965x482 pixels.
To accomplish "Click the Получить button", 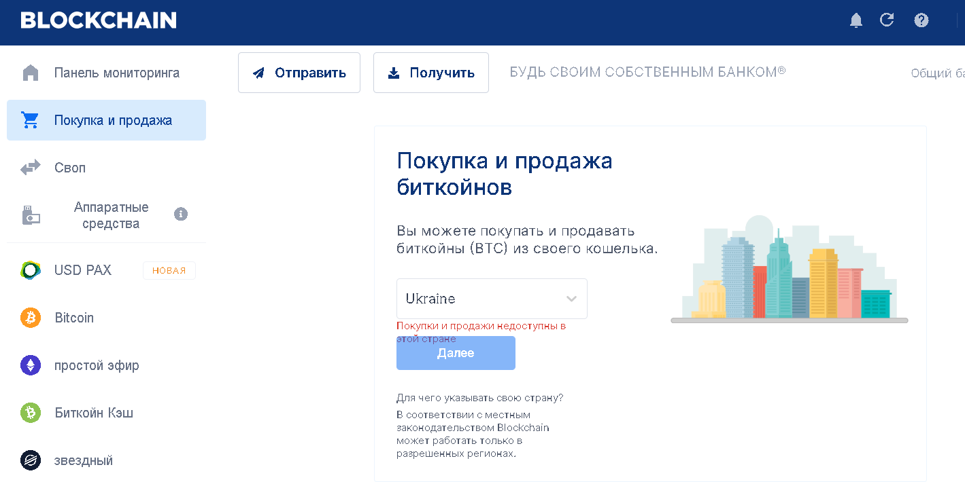I will coord(431,73).
